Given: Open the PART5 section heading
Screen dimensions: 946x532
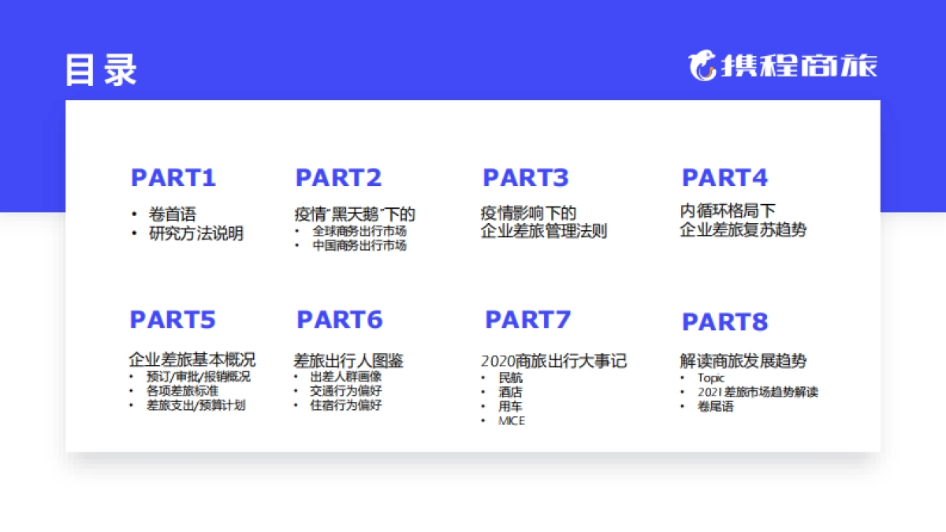Looking at the screenshot, I should (x=173, y=320).
